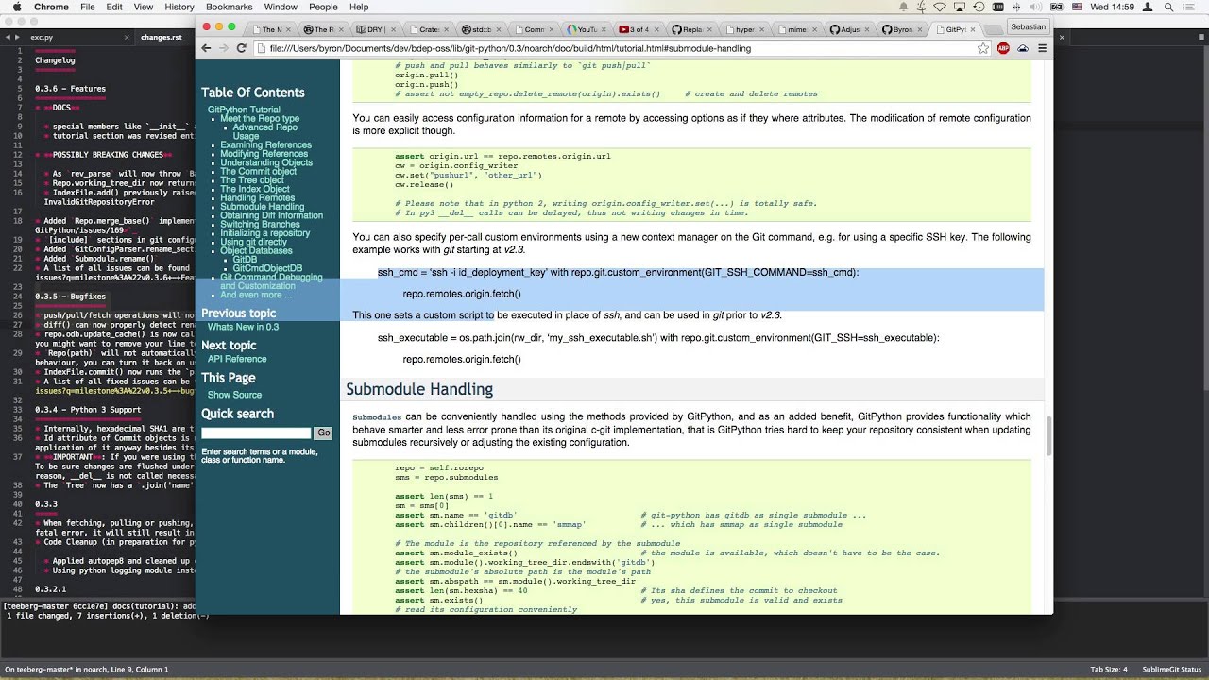This screenshot has height=680, width=1209.
Task: Go to 'The Commit object' section
Action: 258,172
